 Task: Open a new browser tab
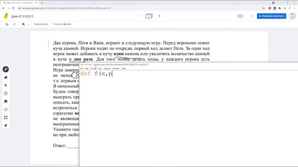coord(42,3)
